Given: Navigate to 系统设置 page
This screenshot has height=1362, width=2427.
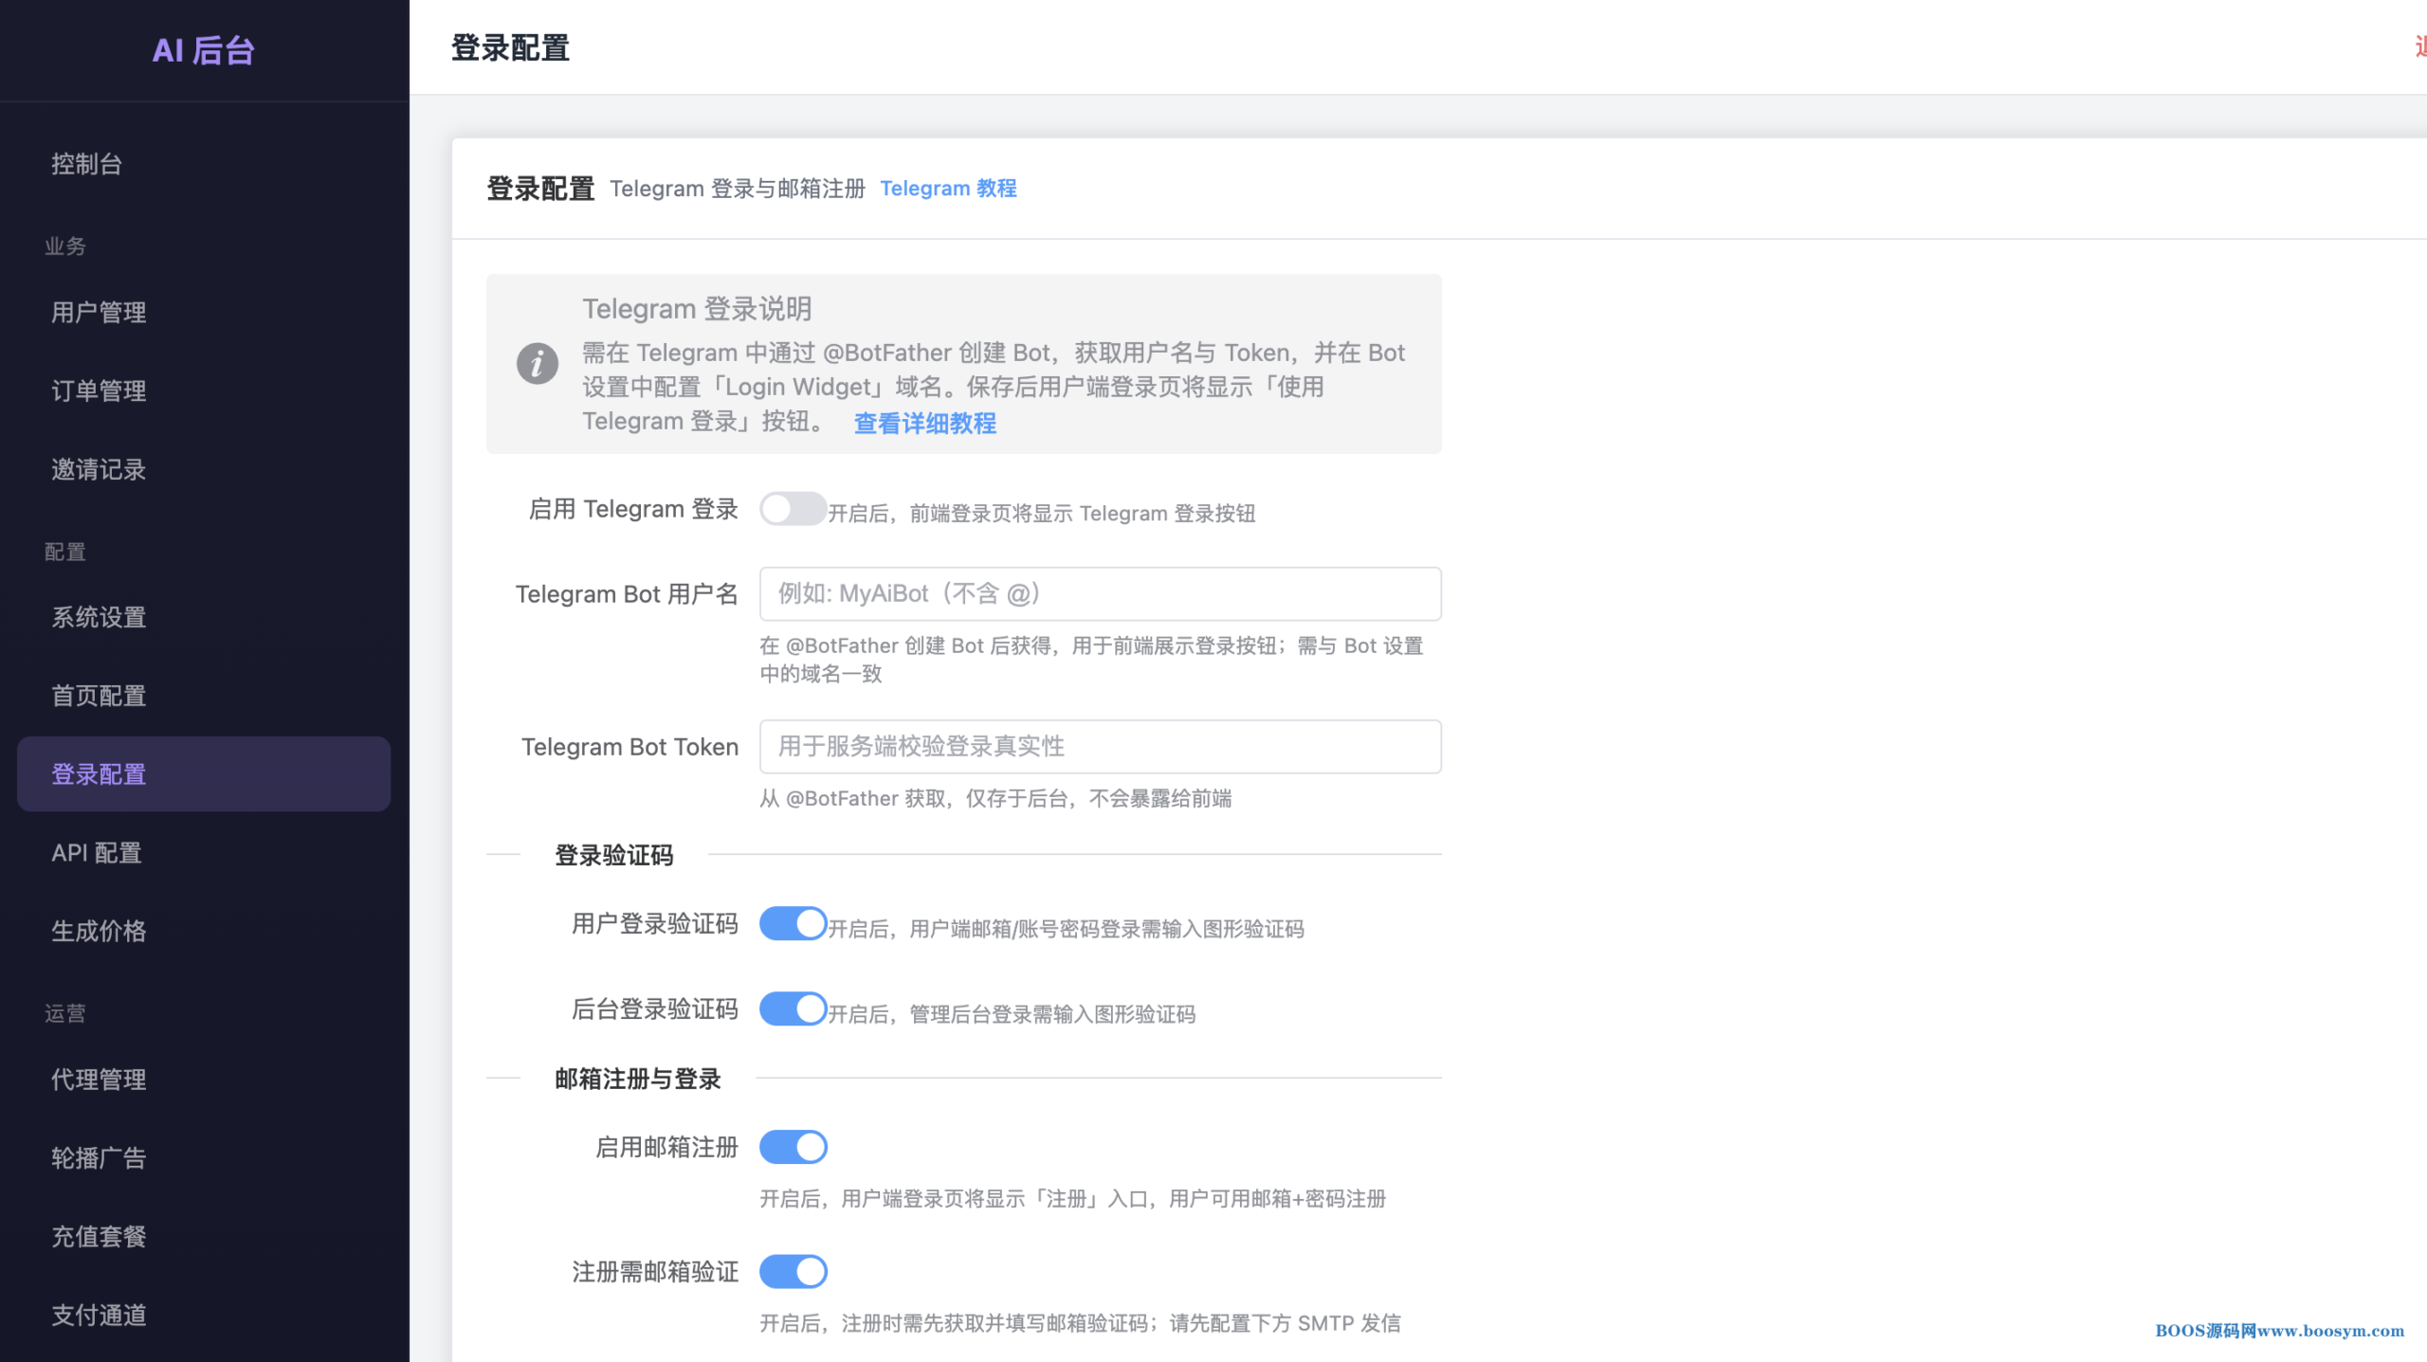Looking at the screenshot, I should coord(99,617).
